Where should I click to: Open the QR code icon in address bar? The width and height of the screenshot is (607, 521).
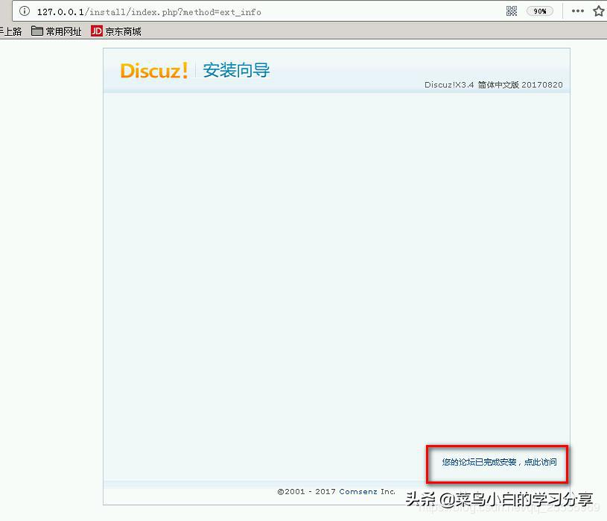click(x=512, y=11)
